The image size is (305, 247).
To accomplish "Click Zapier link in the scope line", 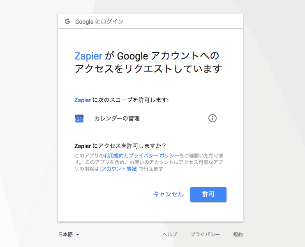I will [83, 100].
